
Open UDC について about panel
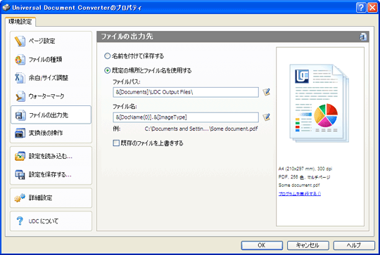(x=51, y=221)
